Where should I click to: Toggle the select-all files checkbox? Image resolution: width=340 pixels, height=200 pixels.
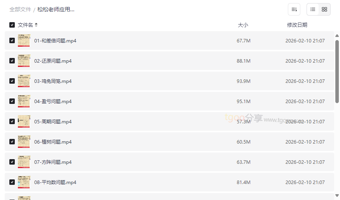[x=12, y=25]
